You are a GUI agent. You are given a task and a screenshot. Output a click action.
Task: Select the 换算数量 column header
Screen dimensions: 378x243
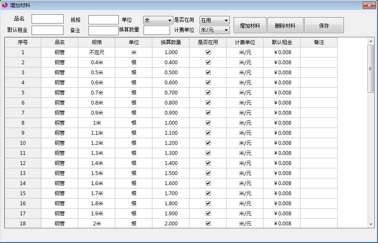(171, 42)
